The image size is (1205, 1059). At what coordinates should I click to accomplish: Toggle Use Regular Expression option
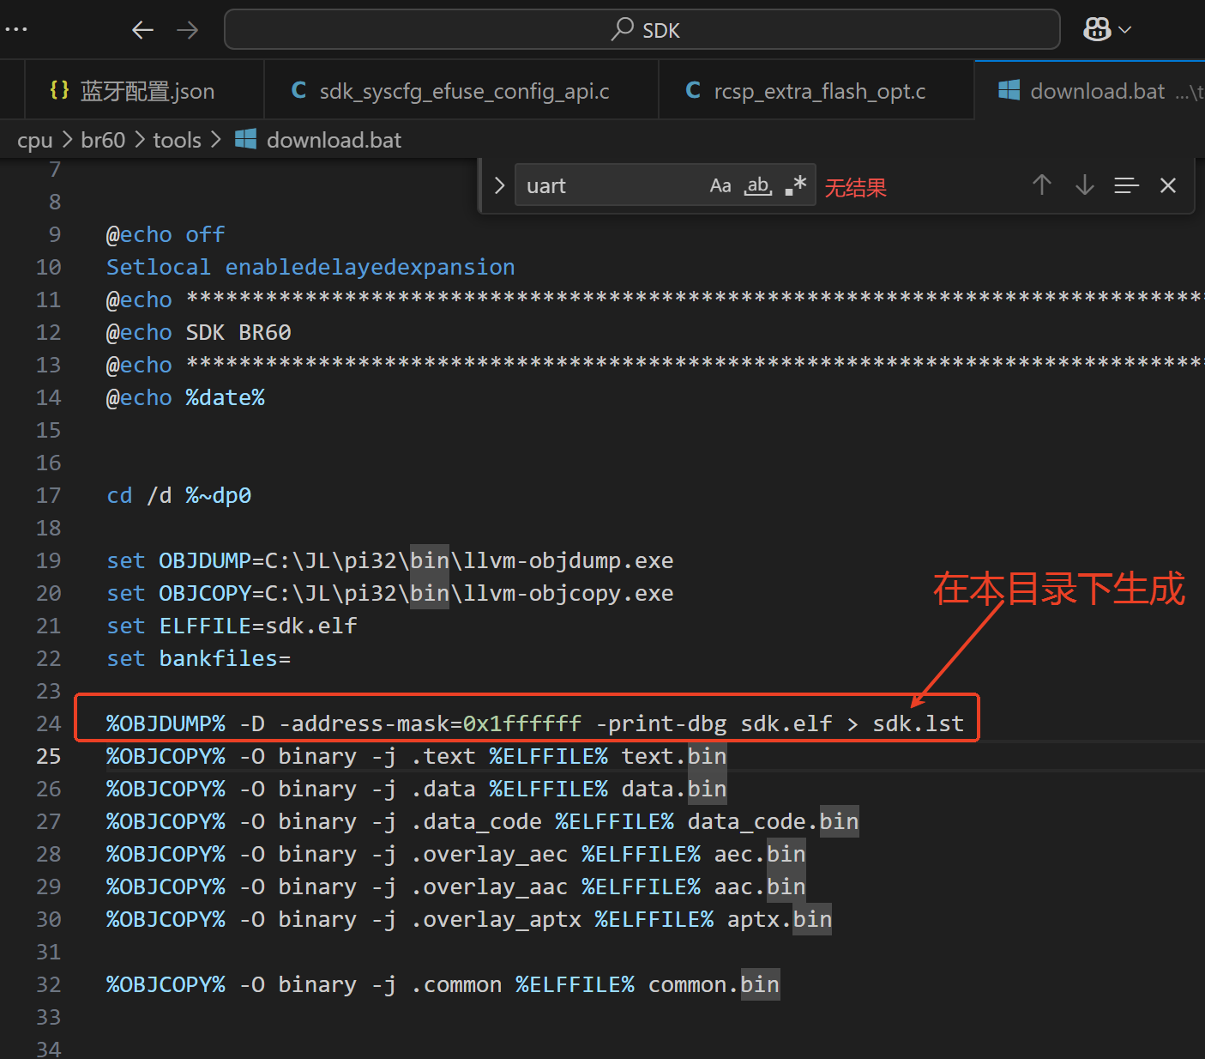pos(796,185)
